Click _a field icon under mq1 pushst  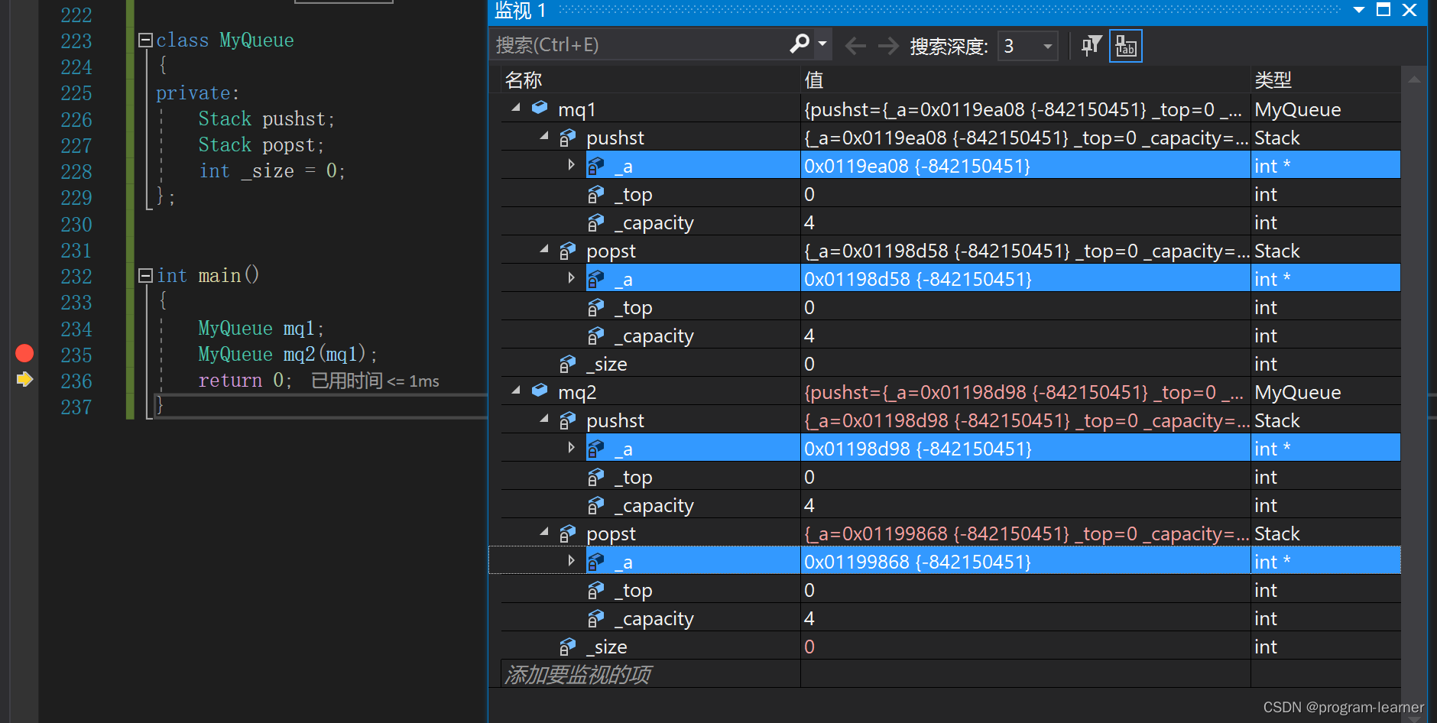595,166
